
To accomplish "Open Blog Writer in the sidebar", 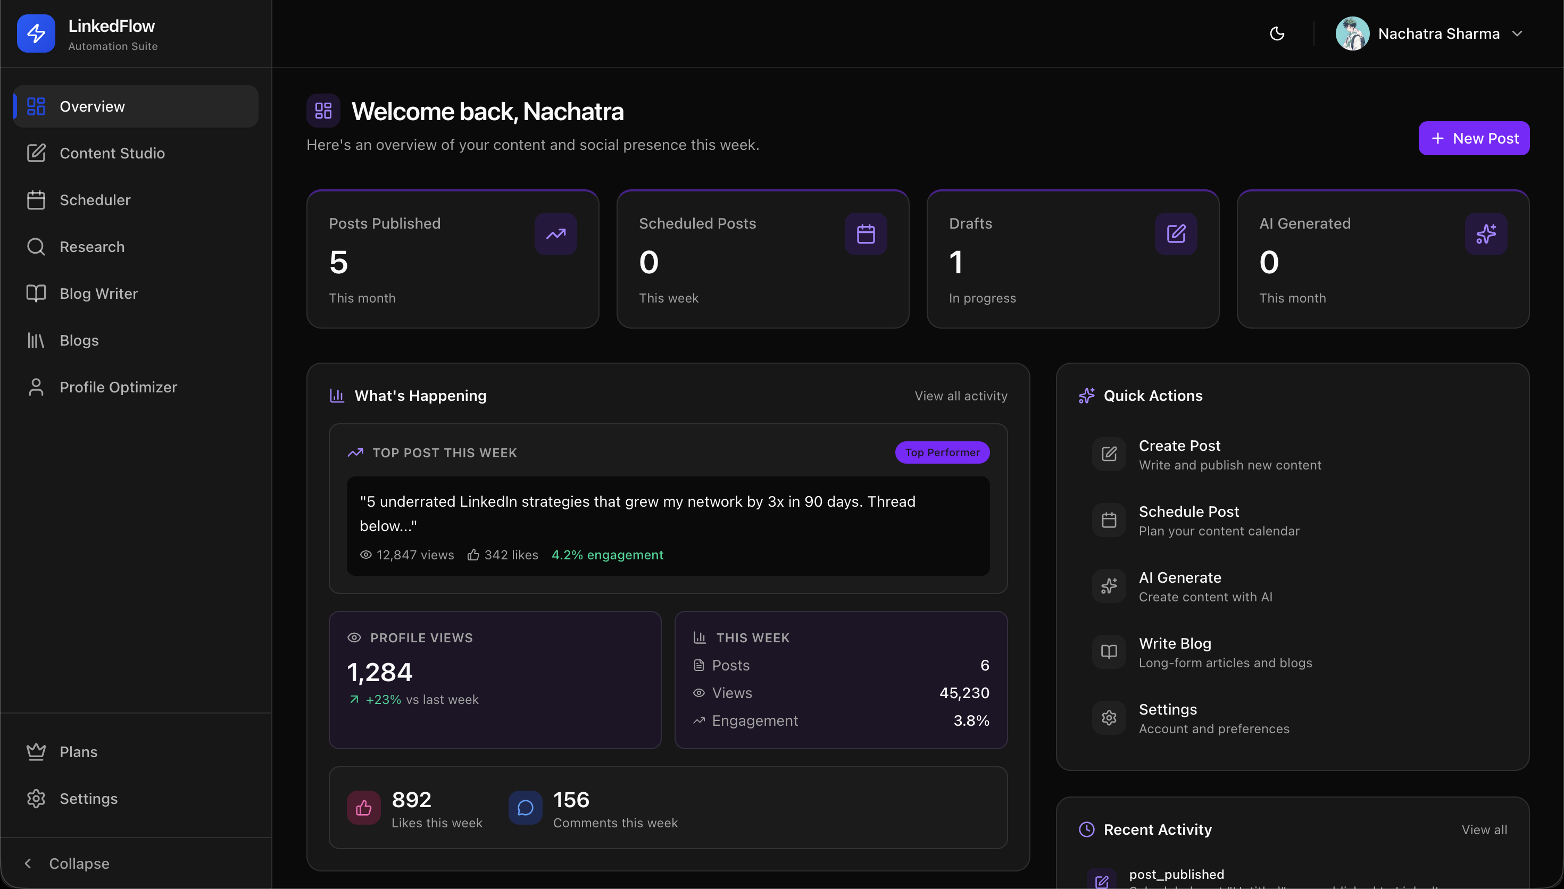I will click(x=136, y=293).
